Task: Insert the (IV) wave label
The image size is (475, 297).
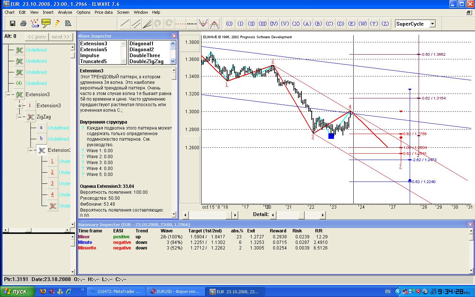Action: pos(274,24)
